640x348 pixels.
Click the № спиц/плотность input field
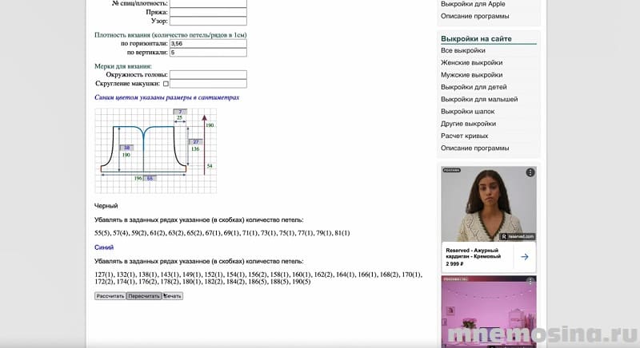tap(208, 3)
